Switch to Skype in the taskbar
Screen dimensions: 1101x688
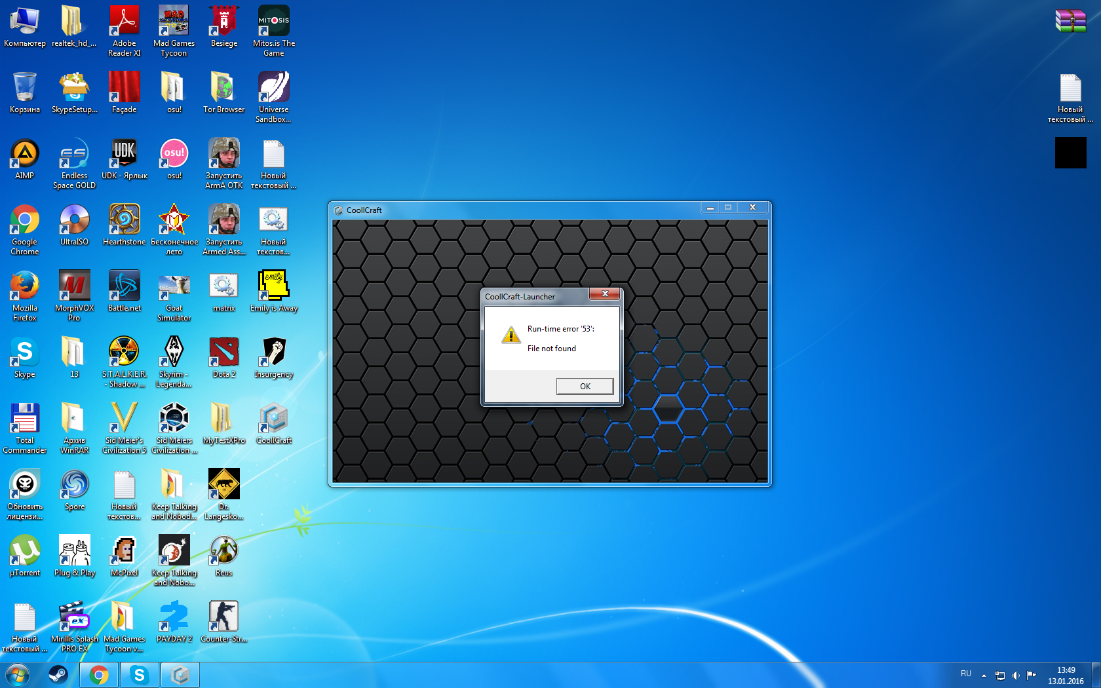(139, 674)
